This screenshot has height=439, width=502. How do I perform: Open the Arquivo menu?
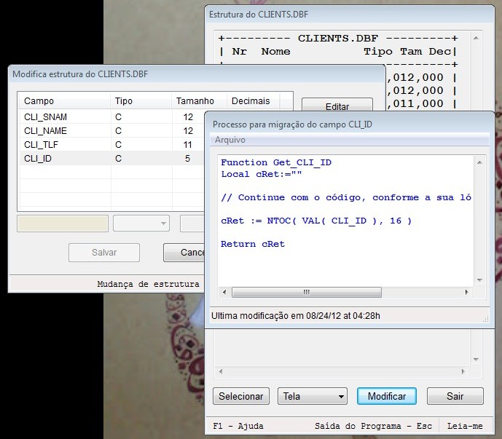[x=230, y=140]
